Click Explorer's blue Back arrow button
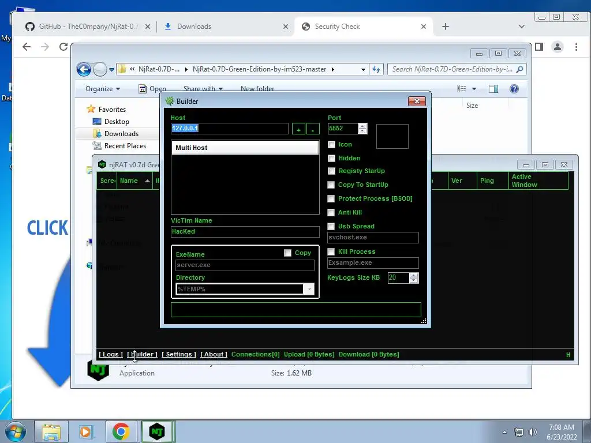Viewport: 591px width, 443px height. [84, 69]
